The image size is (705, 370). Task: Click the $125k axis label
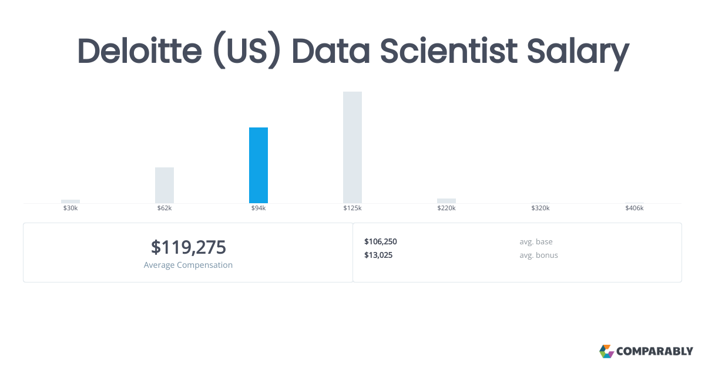[352, 208]
